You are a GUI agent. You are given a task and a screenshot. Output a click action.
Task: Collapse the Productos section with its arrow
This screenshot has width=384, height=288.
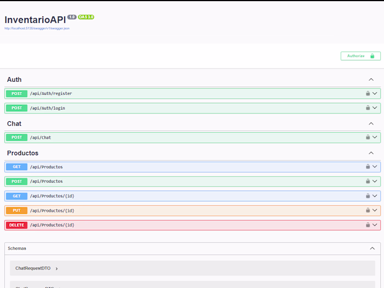tap(371, 153)
